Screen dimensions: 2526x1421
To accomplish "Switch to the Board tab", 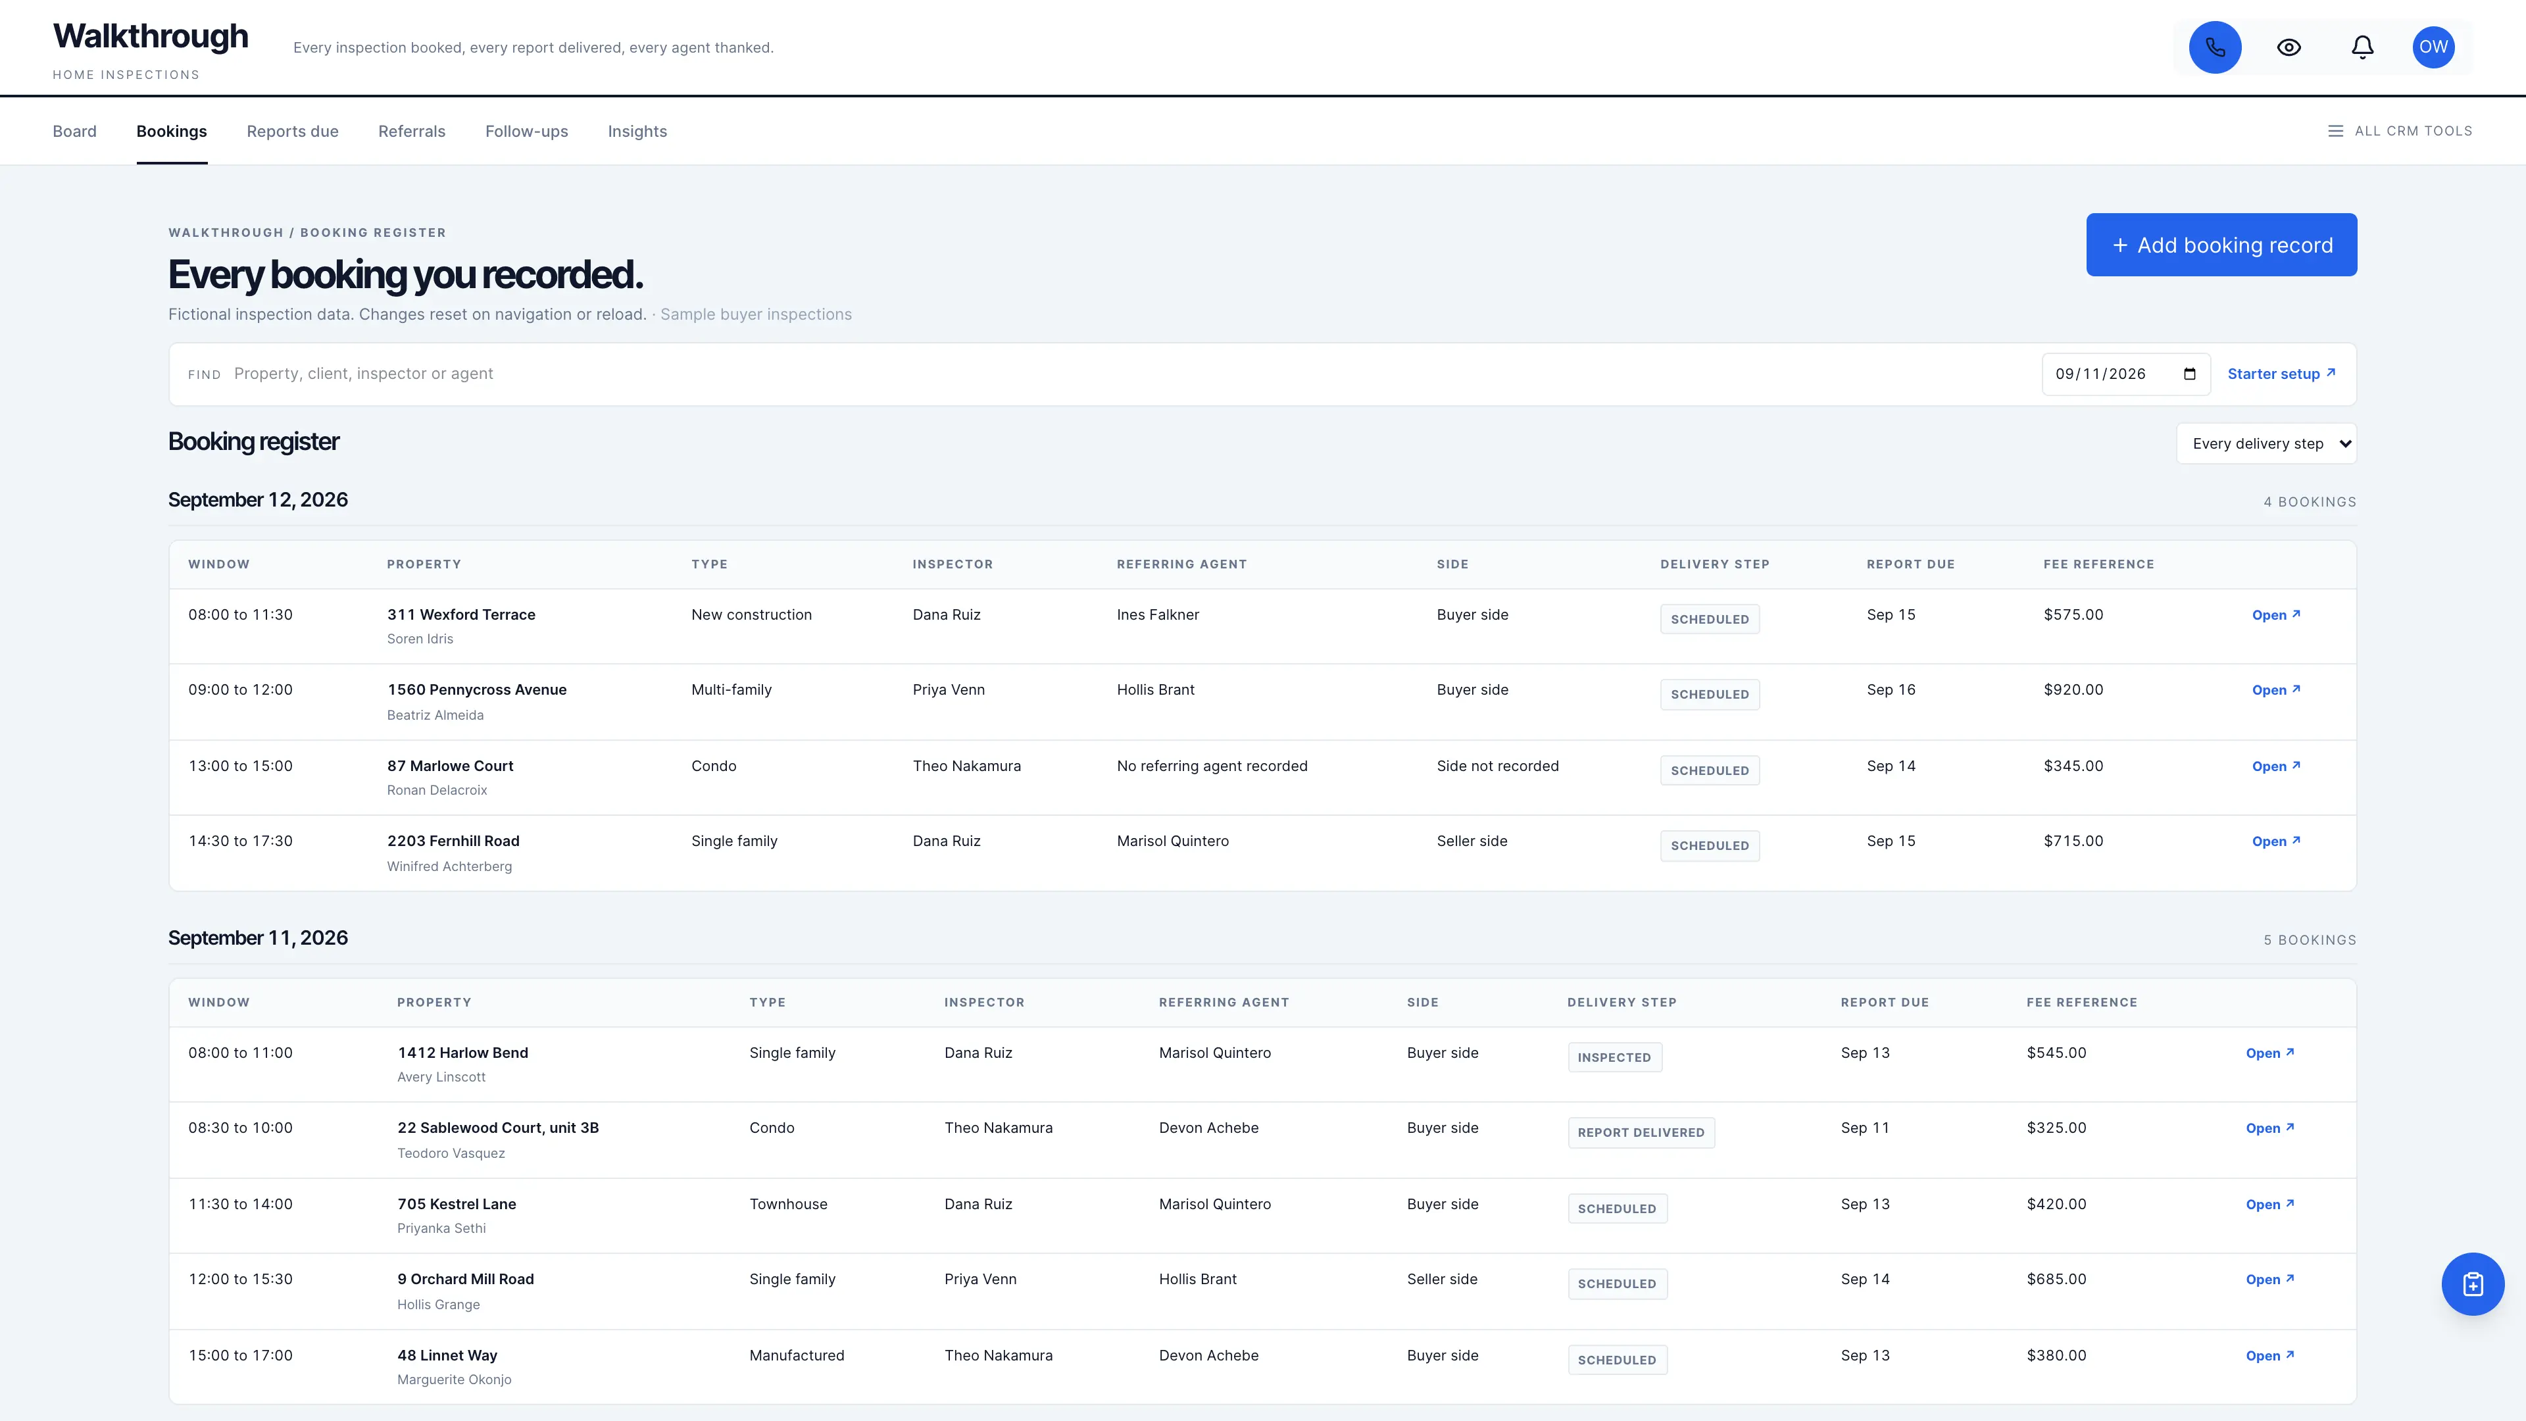I will (x=74, y=132).
